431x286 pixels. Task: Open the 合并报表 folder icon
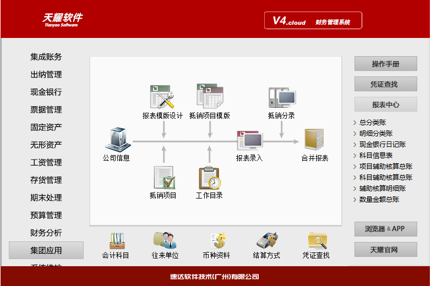click(314, 139)
